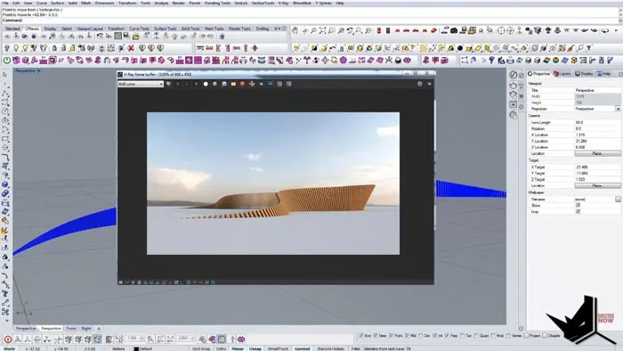Click the Default layer black color swatch
The image size is (623, 351).
coord(136,348)
